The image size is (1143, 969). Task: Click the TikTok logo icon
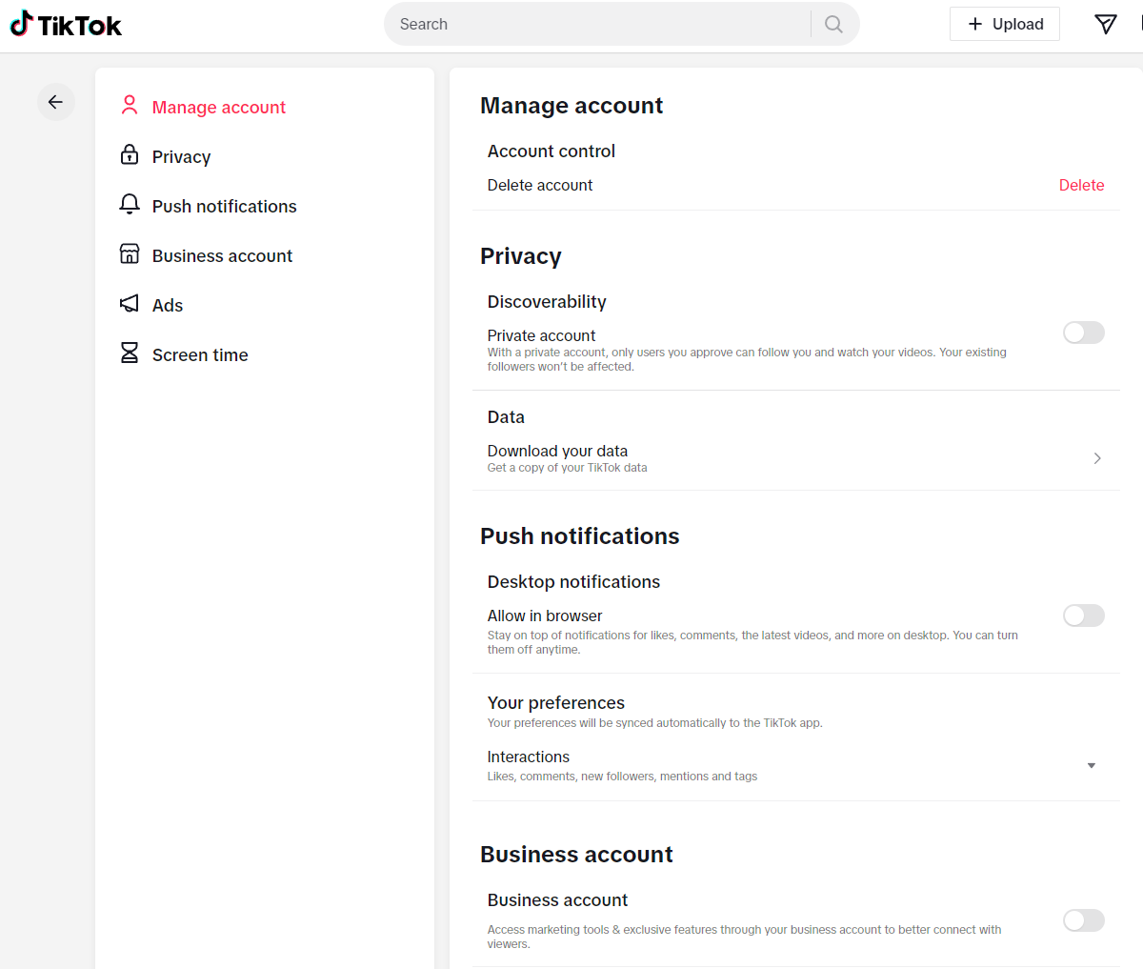(22, 24)
